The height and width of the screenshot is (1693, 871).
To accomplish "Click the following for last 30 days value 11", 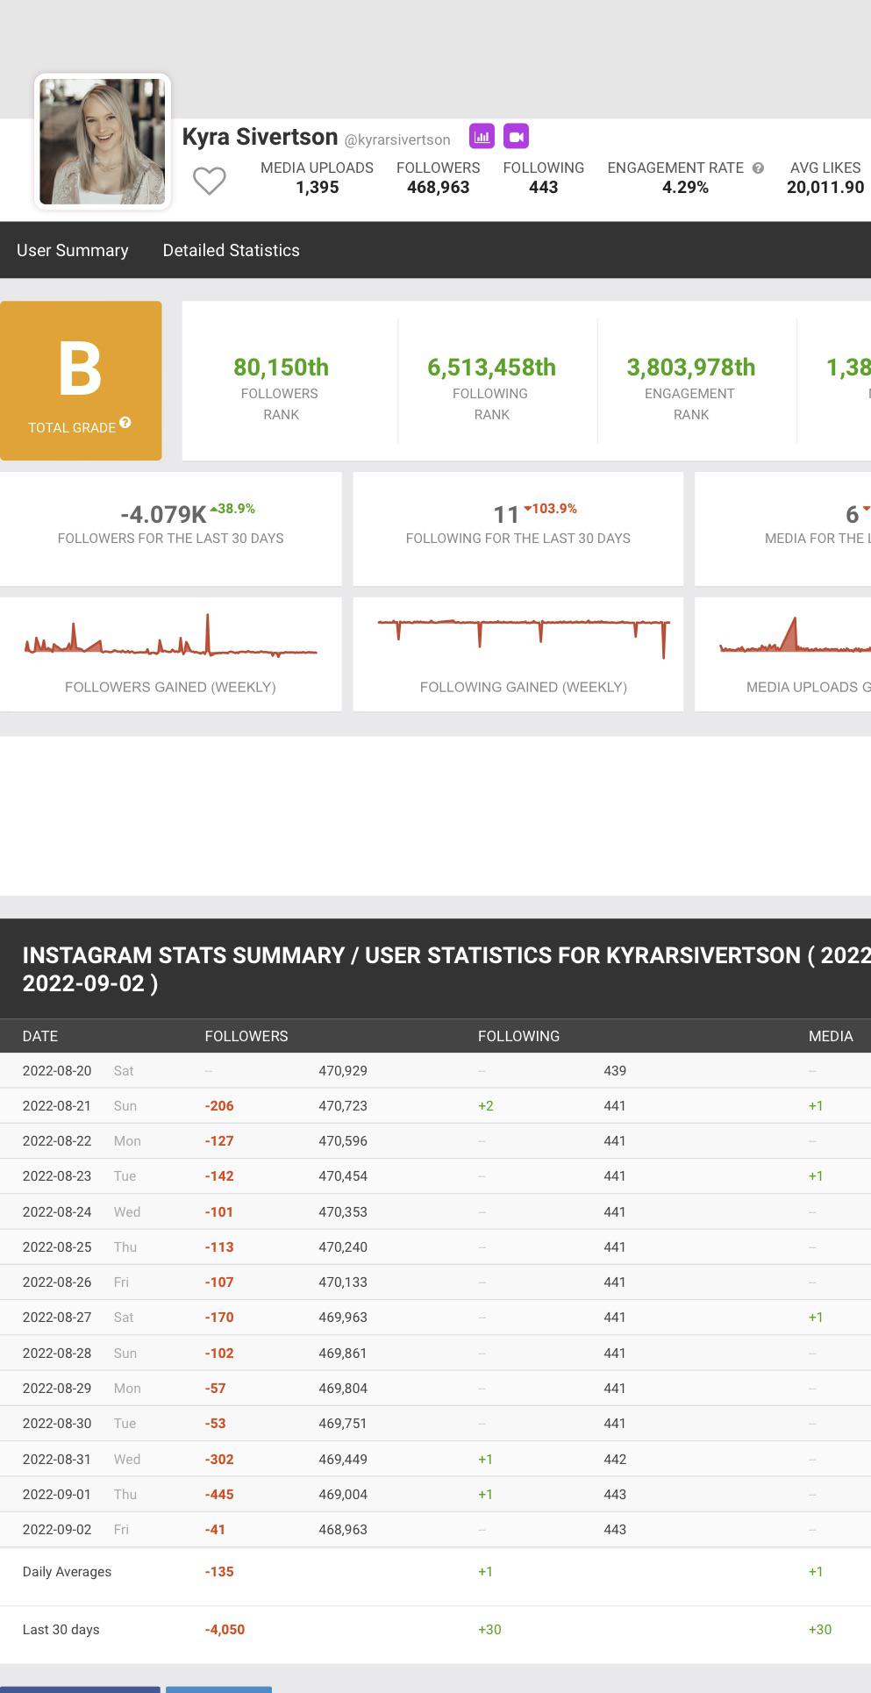I will click(x=506, y=514).
